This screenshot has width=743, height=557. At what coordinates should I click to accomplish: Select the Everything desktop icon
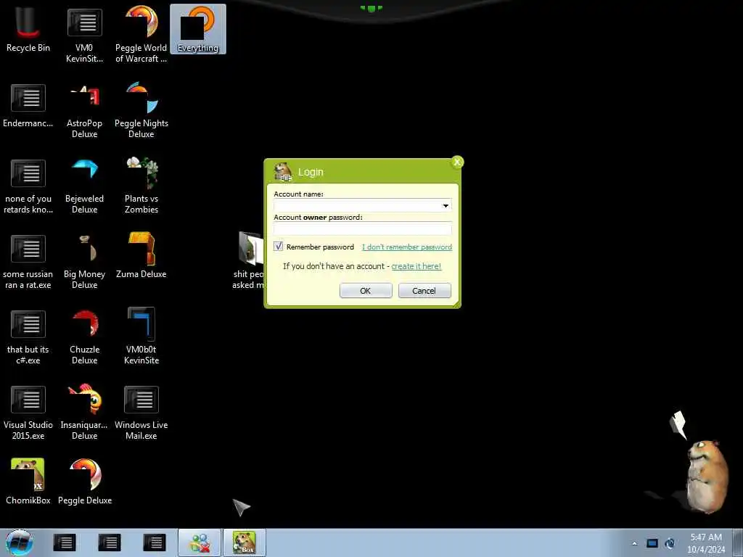(x=198, y=29)
